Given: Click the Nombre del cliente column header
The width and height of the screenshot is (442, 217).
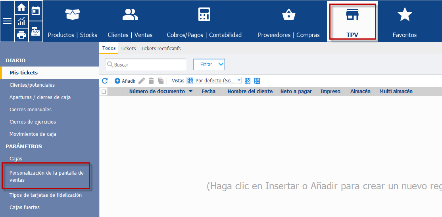Looking at the screenshot, I should pos(250,91).
